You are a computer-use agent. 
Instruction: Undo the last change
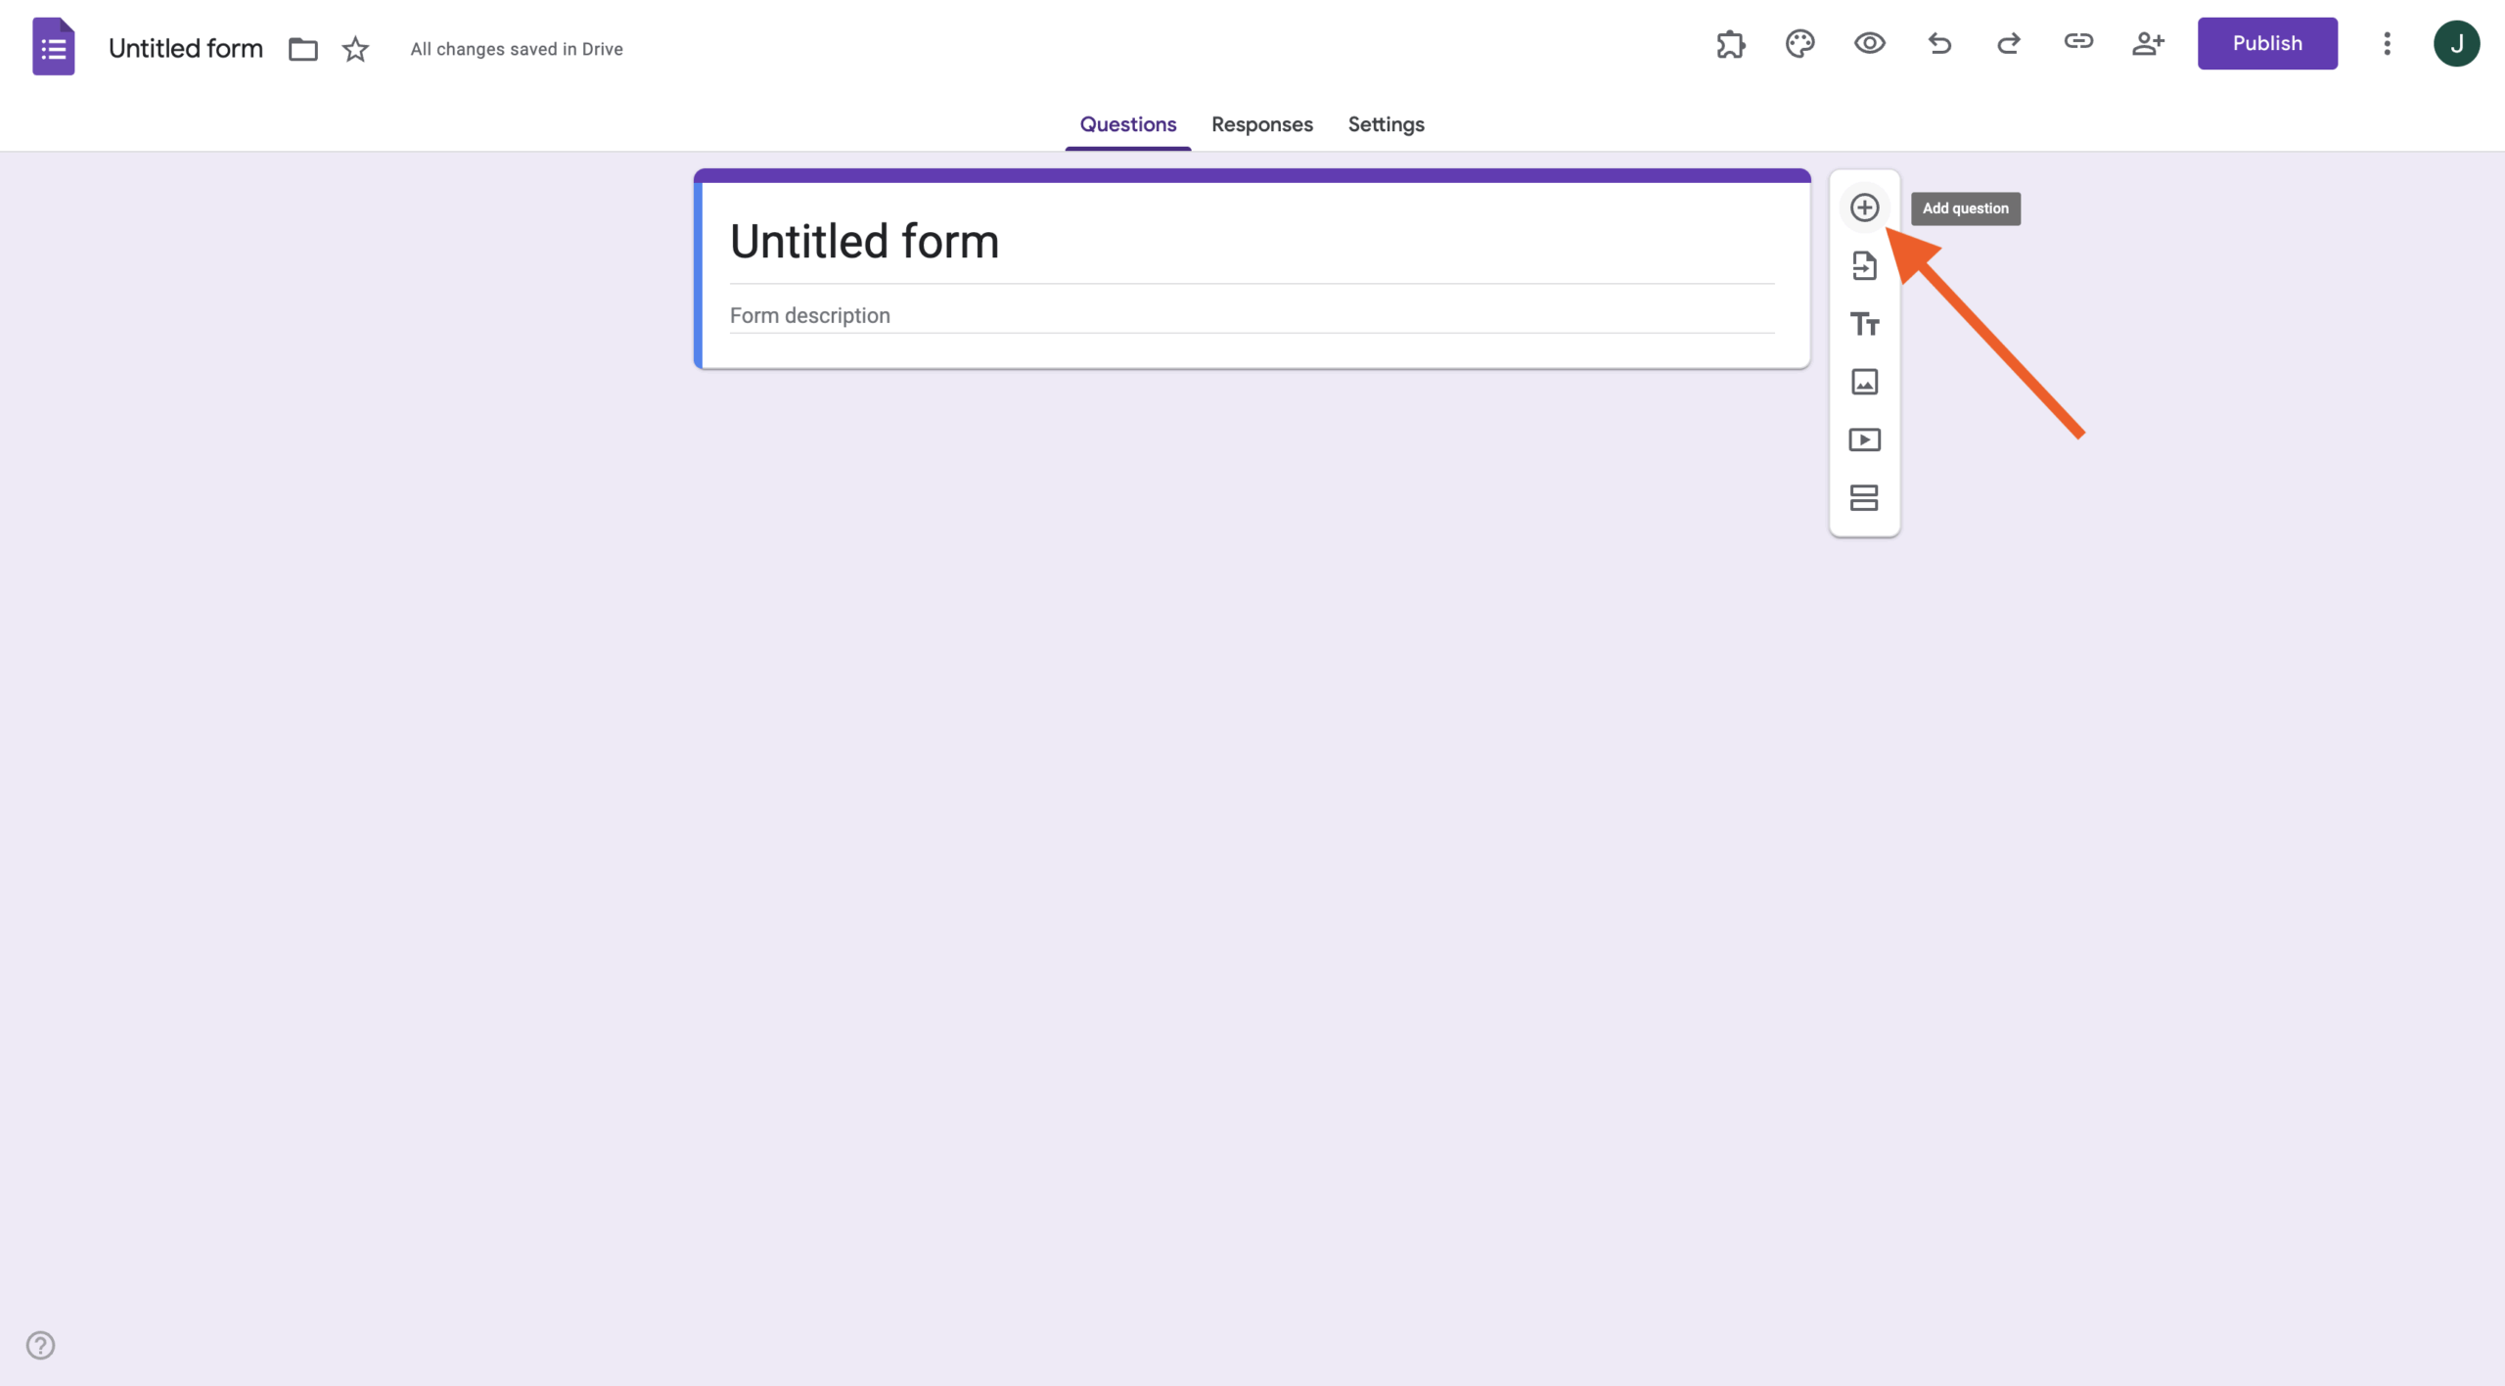click(x=1939, y=43)
